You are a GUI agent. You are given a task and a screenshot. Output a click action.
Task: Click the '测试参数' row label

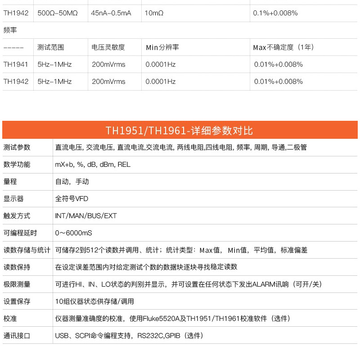(x=17, y=147)
